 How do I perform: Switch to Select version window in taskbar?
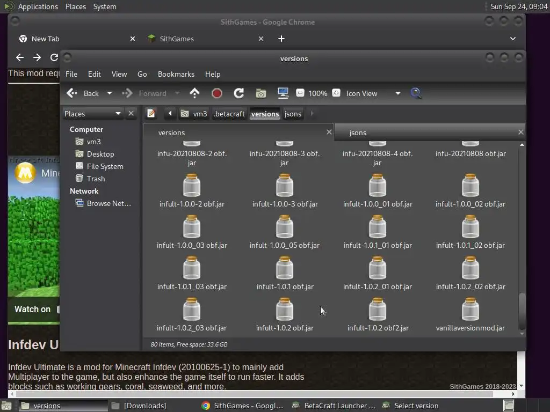pos(411,406)
